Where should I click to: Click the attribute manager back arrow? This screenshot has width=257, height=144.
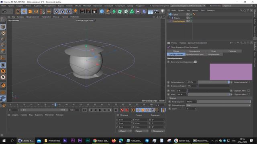[231, 43]
